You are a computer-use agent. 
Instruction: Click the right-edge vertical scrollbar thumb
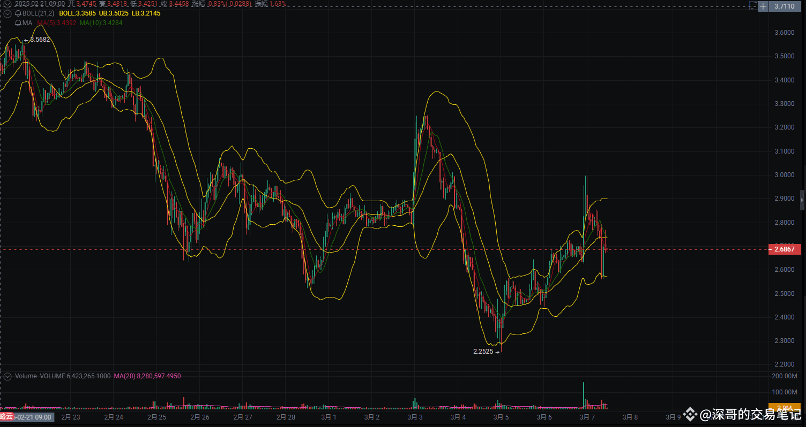pos(802,200)
